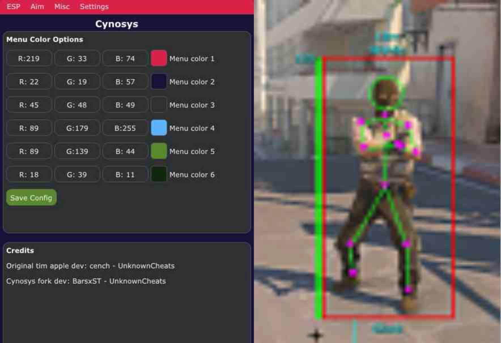Image resolution: width=501 pixels, height=343 pixels.
Task: Click the 'Menu color 4' label
Action: click(x=192, y=128)
